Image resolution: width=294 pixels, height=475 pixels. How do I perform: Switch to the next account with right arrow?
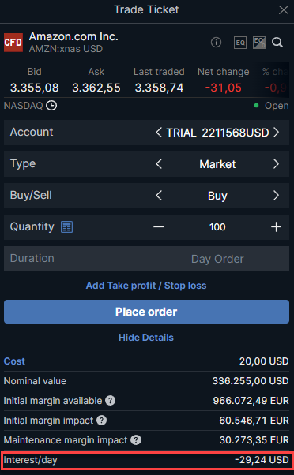[x=276, y=133]
